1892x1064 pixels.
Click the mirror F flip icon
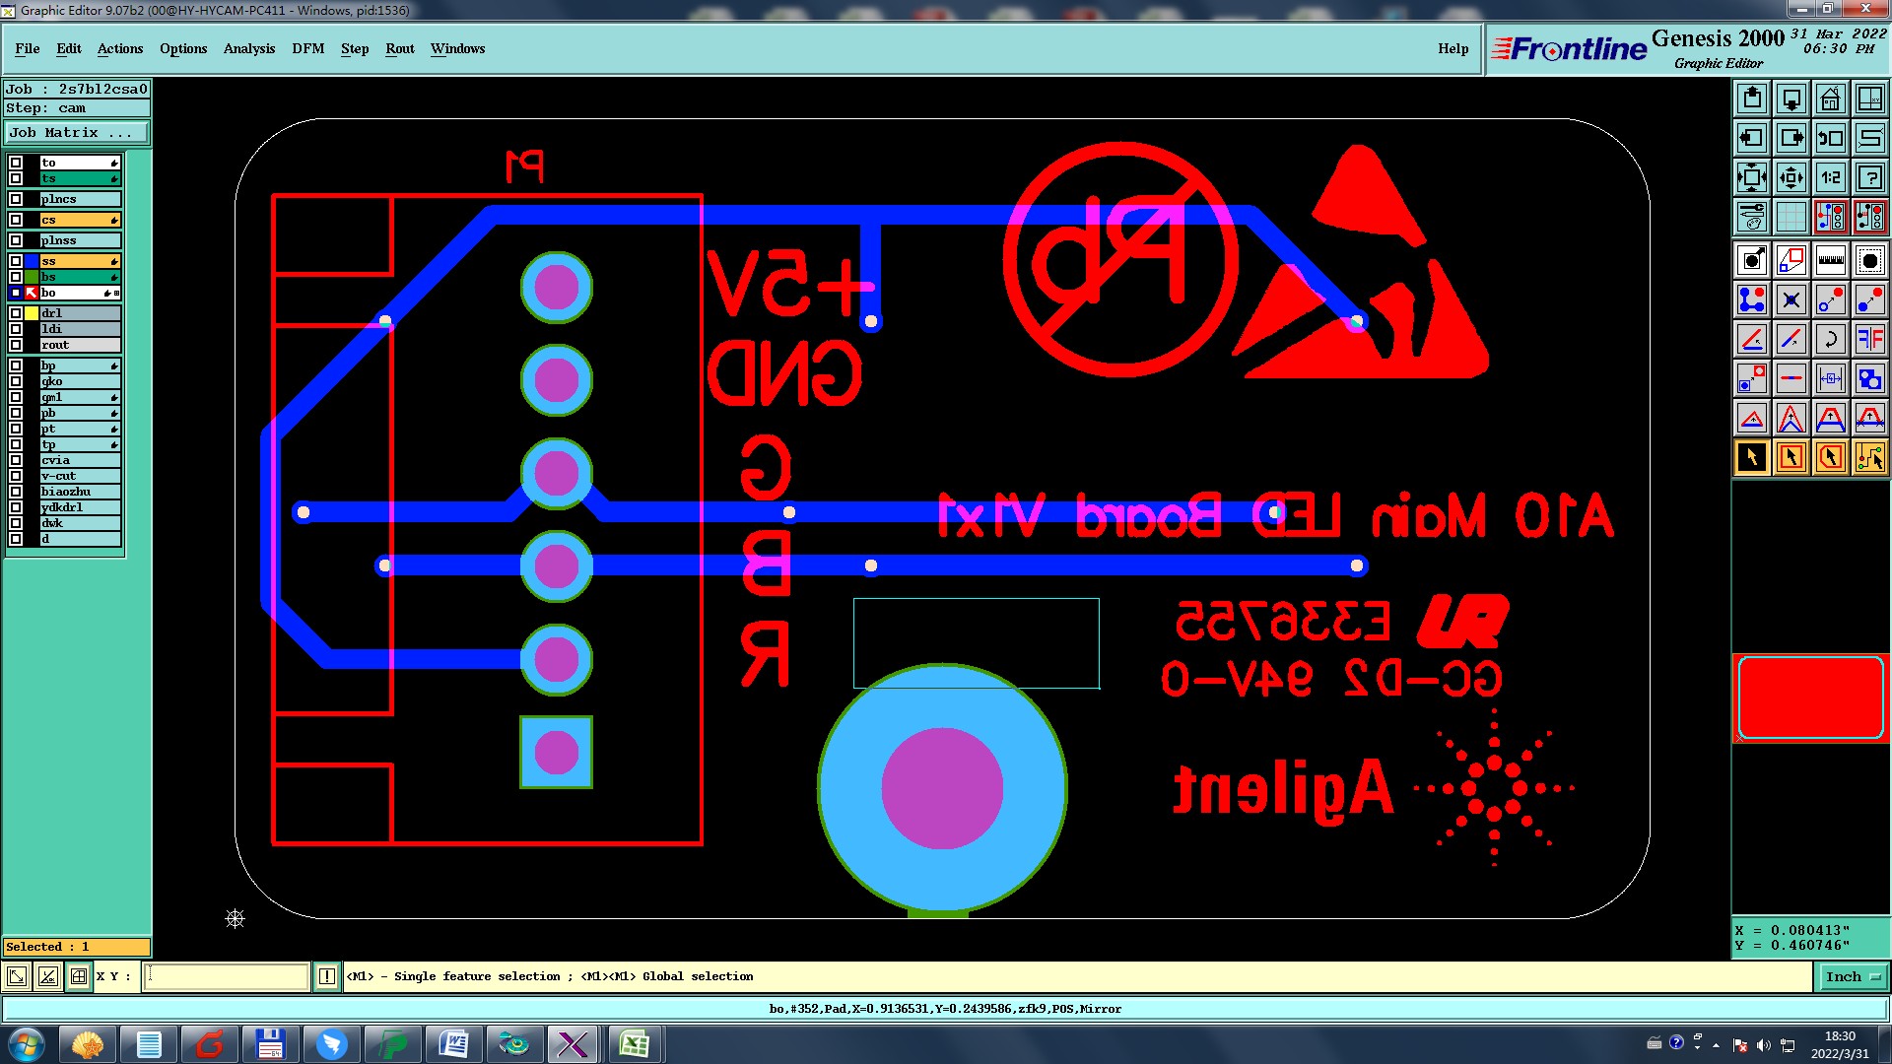[x=1870, y=339]
